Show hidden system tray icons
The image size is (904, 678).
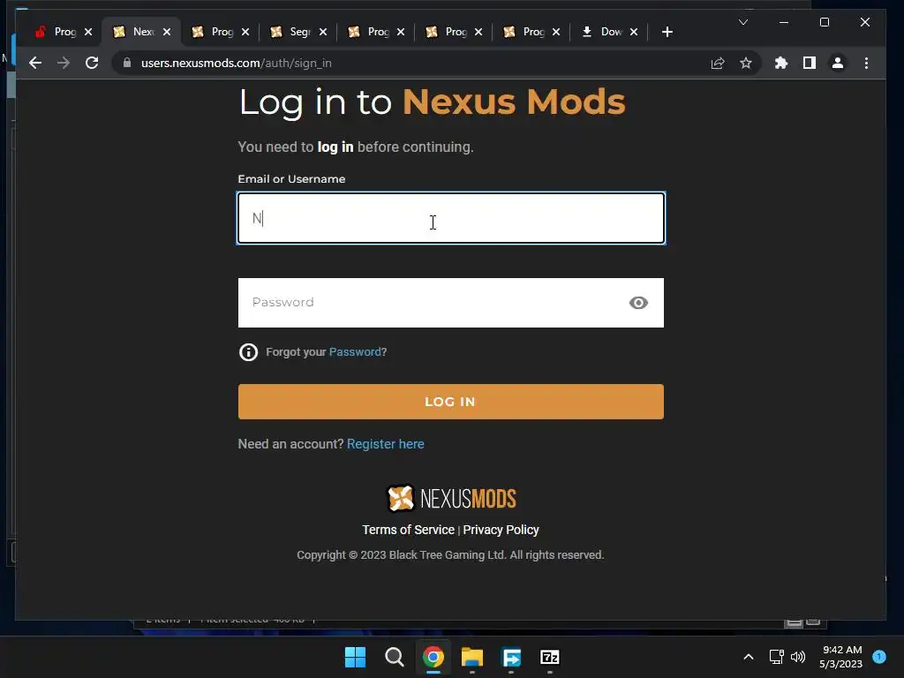749,657
